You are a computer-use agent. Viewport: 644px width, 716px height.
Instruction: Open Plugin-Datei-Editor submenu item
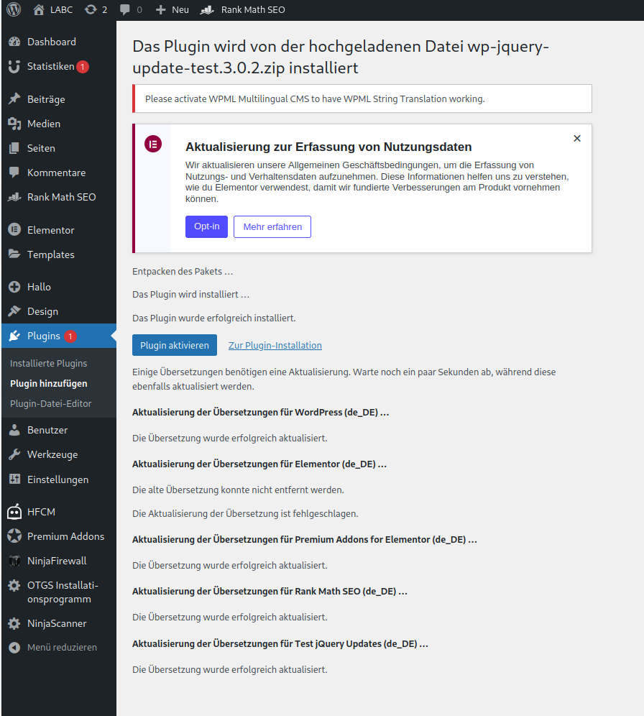tap(50, 404)
